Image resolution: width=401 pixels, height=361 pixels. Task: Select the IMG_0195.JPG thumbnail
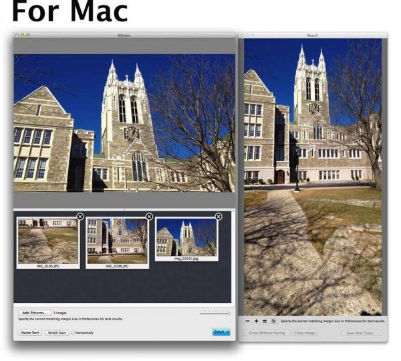48,243
